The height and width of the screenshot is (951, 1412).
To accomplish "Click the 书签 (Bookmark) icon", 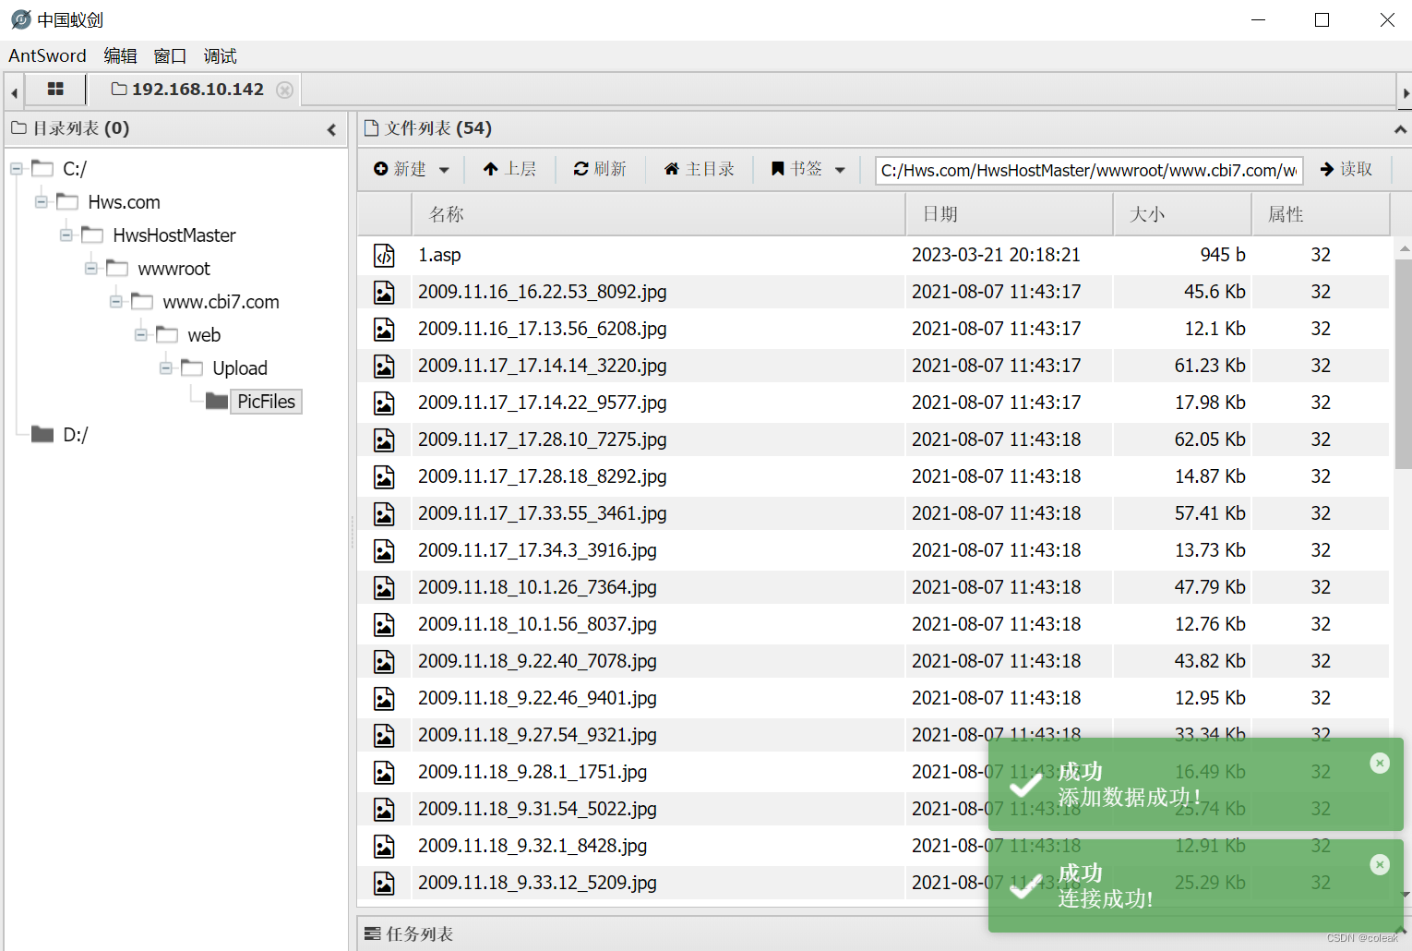I will (x=777, y=169).
